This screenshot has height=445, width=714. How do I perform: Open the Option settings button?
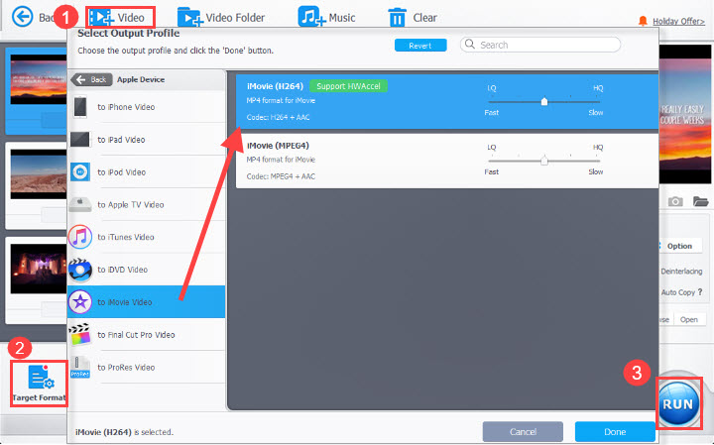pyautogui.click(x=679, y=246)
